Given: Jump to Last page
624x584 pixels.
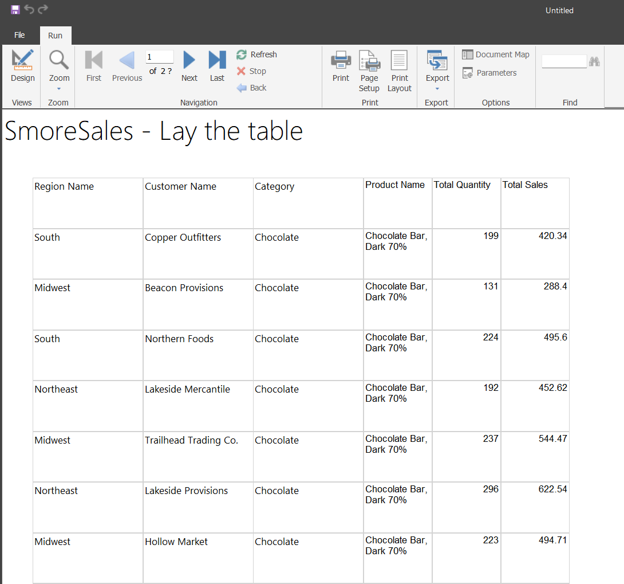Looking at the screenshot, I should [x=217, y=66].
